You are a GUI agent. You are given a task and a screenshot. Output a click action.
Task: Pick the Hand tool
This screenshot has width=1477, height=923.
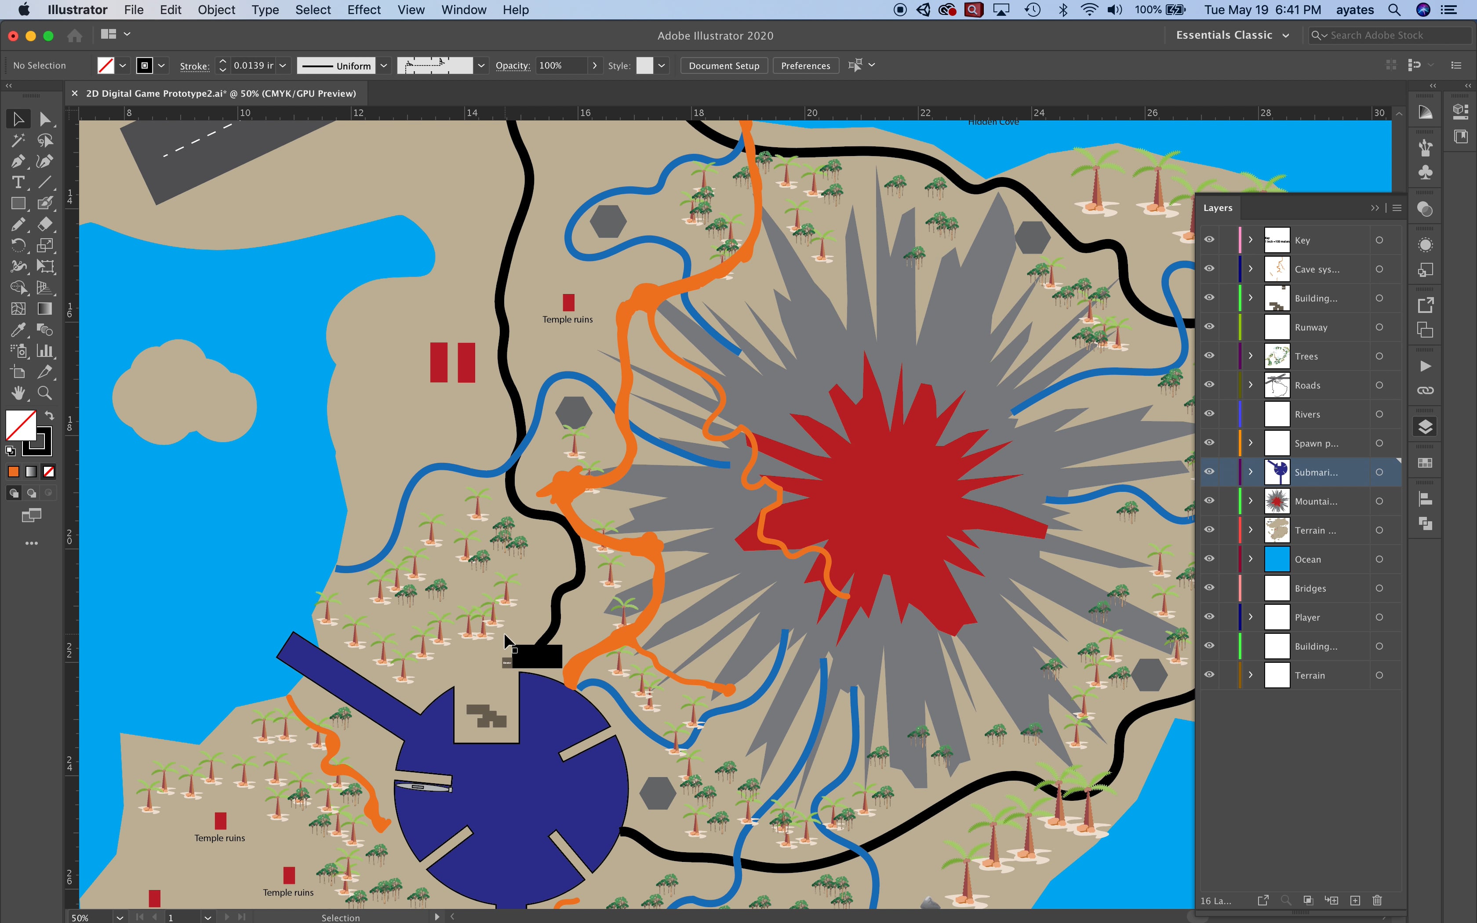coord(18,392)
